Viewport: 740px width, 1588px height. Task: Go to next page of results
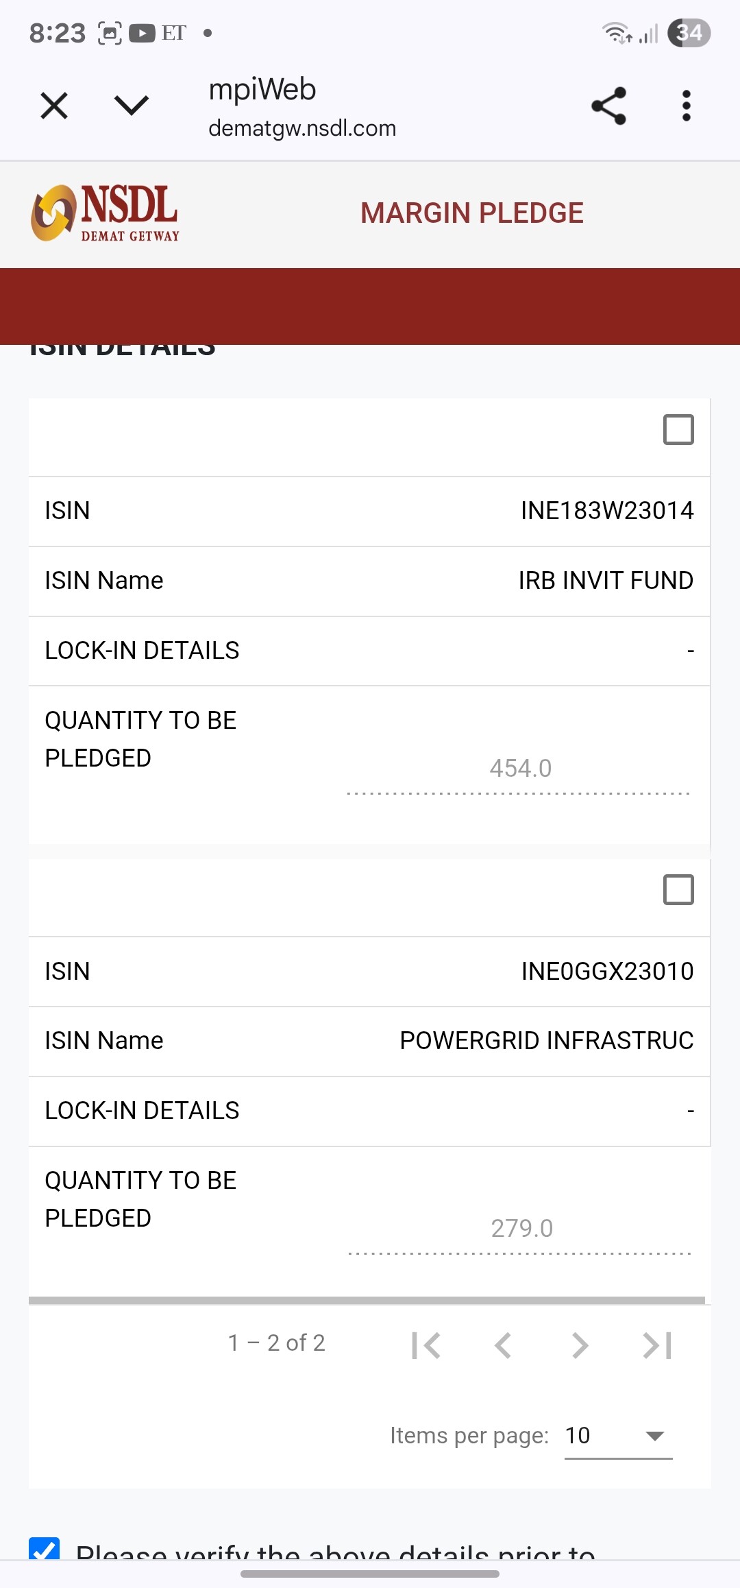[x=580, y=1345]
